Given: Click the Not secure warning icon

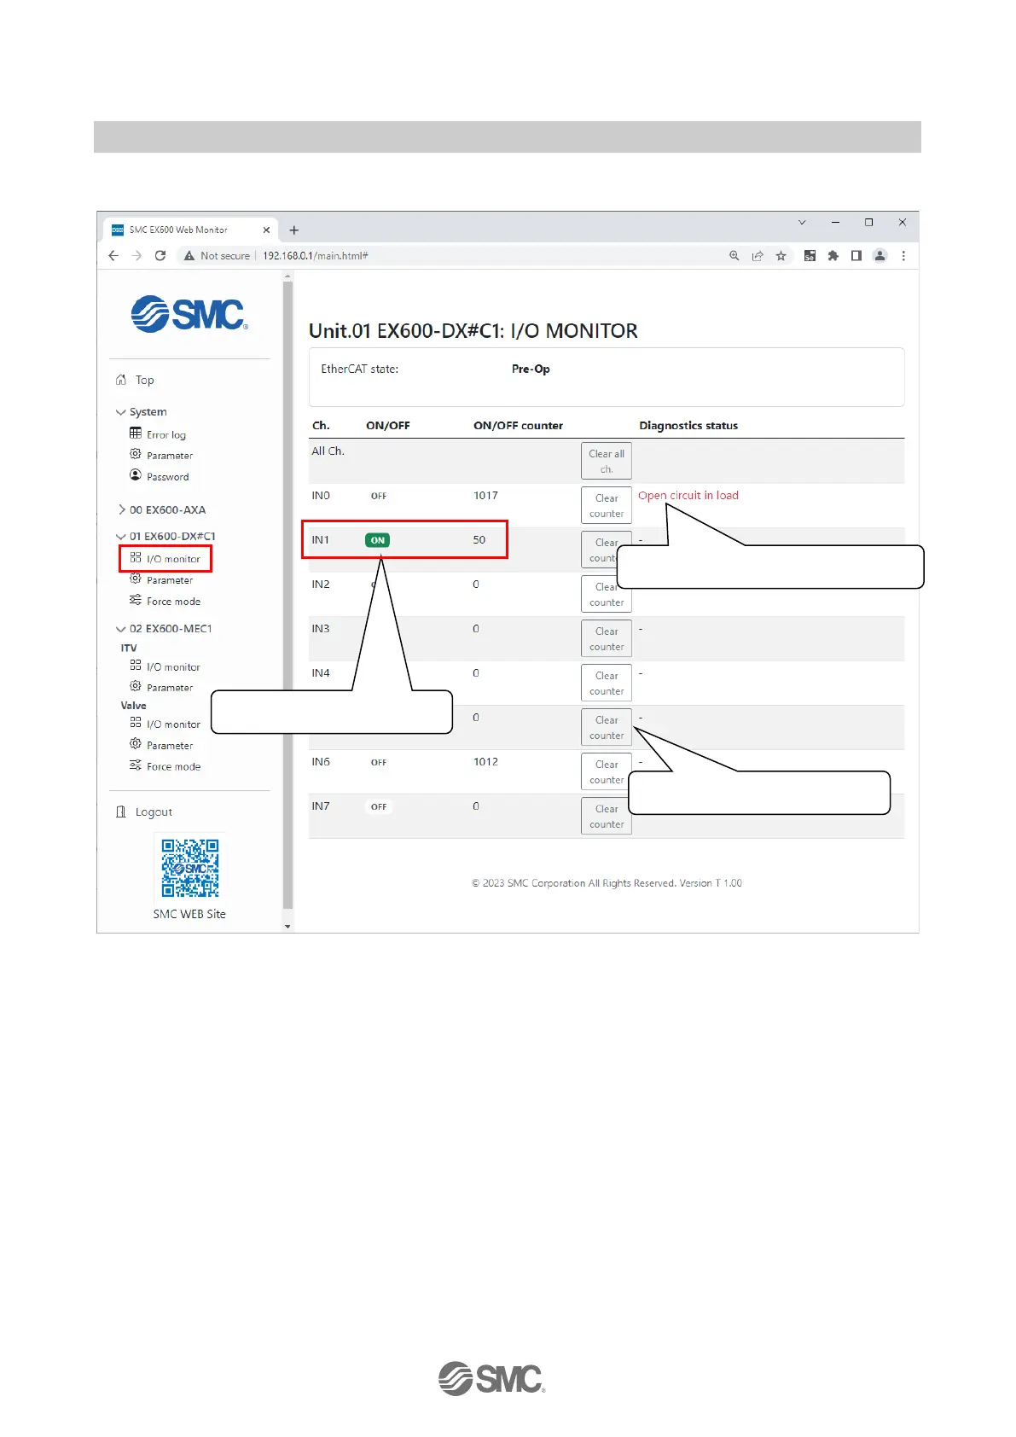Looking at the screenshot, I should tap(189, 256).
